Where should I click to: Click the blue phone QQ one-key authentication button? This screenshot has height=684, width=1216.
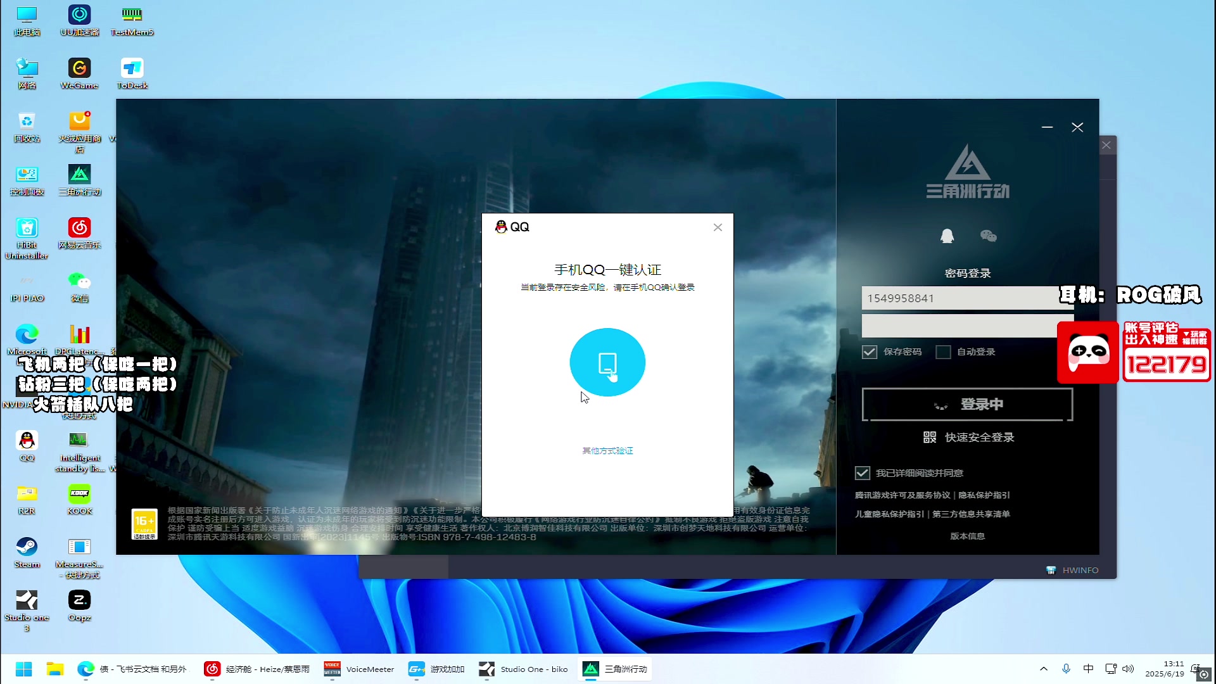pyautogui.click(x=607, y=362)
